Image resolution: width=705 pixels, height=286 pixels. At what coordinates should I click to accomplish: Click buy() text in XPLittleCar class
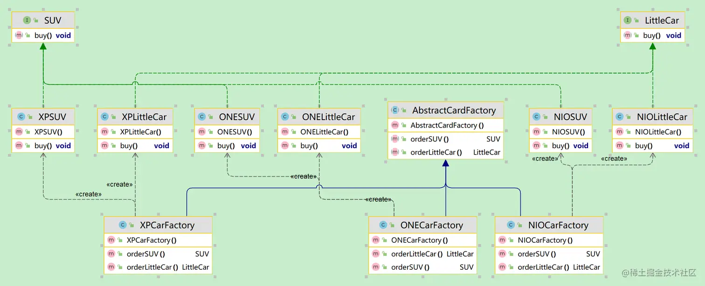[129, 146]
